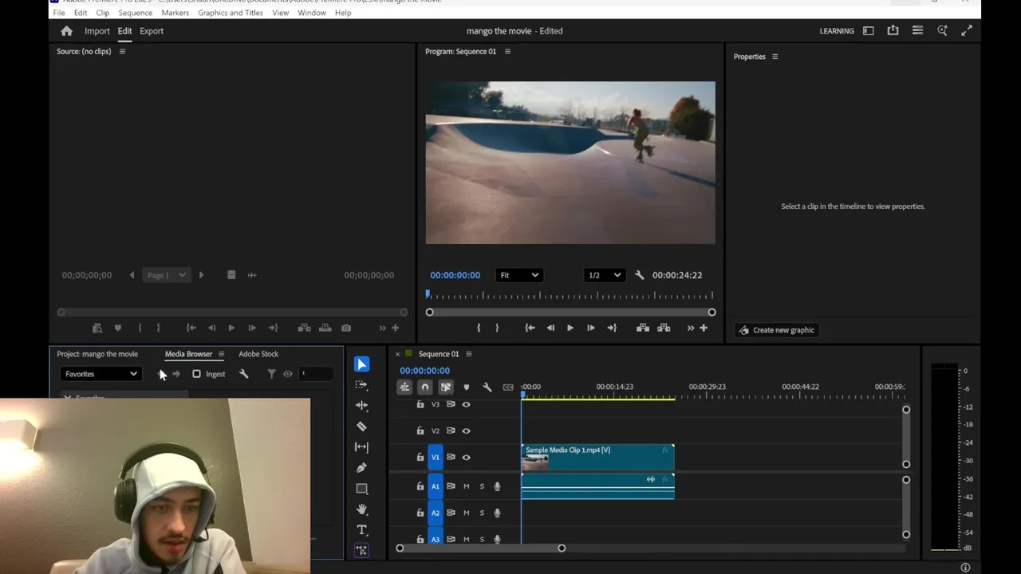The image size is (1021, 574).
Task: Select the Hand tool
Action: [361, 509]
